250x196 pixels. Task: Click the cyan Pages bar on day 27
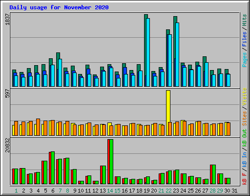pos(207,74)
